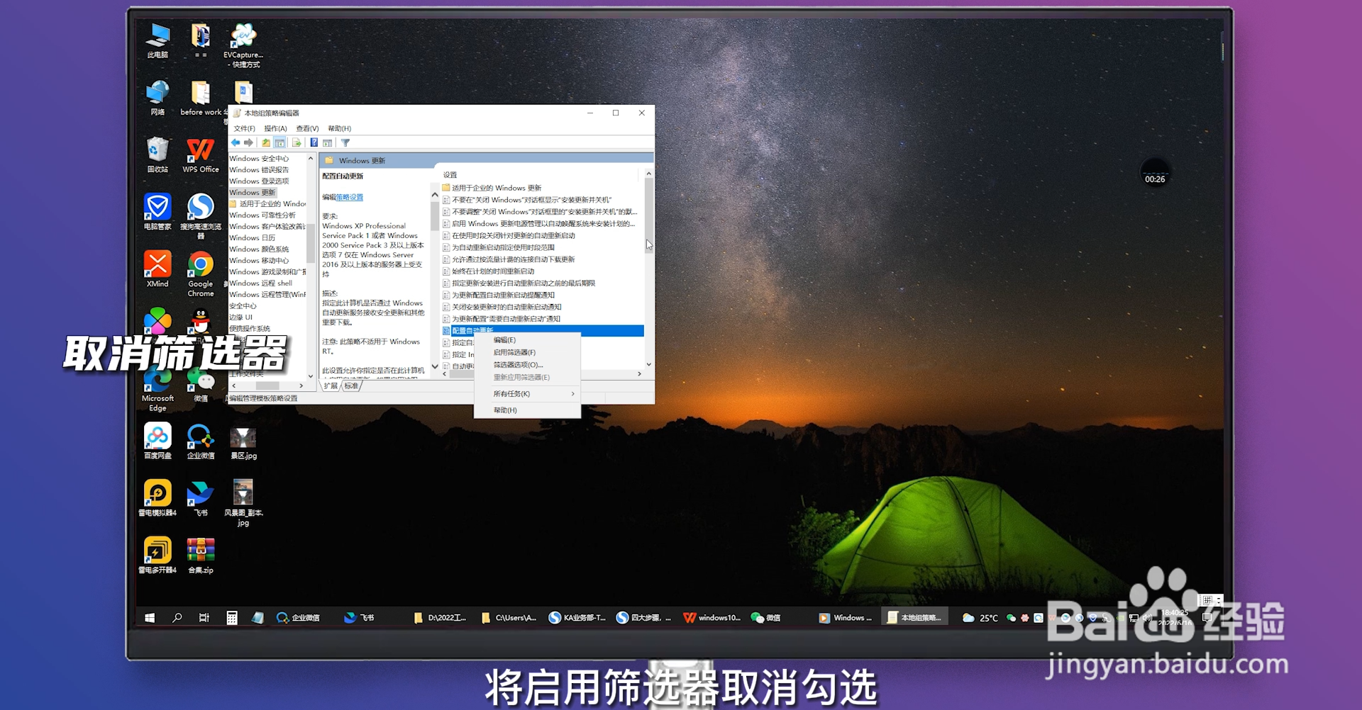1362x710 pixels.
Task: Launch 雷电模拟器4 from the desktop
Action: click(157, 498)
